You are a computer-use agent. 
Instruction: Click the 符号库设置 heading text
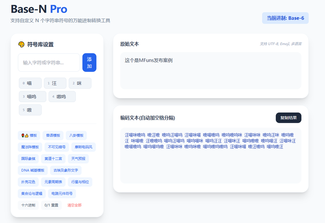click(40, 44)
